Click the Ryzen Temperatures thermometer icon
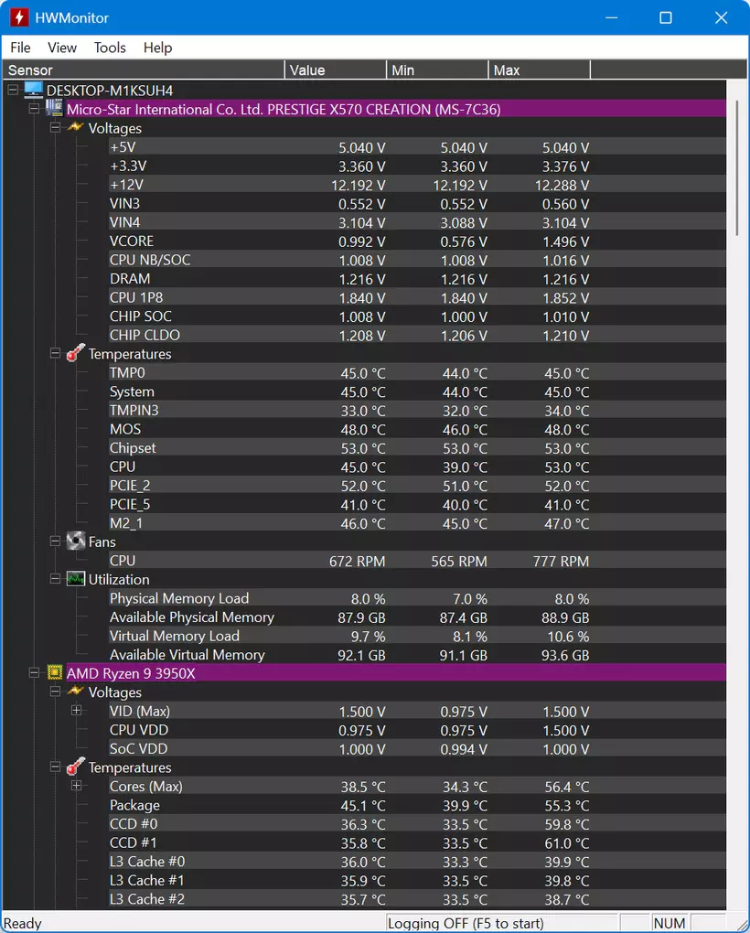Viewport: 750px width, 933px height. click(75, 767)
